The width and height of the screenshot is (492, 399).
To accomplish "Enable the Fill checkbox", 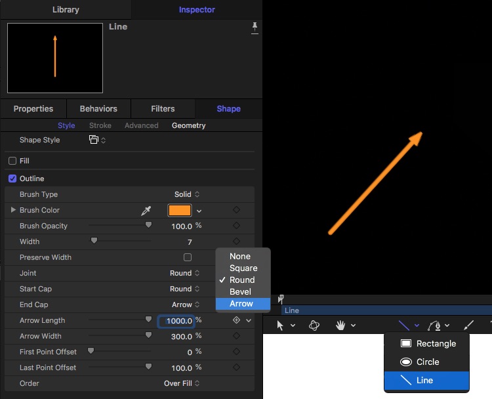I will [12, 161].
